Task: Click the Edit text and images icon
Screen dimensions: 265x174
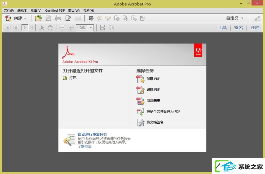Action: point(68,18)
